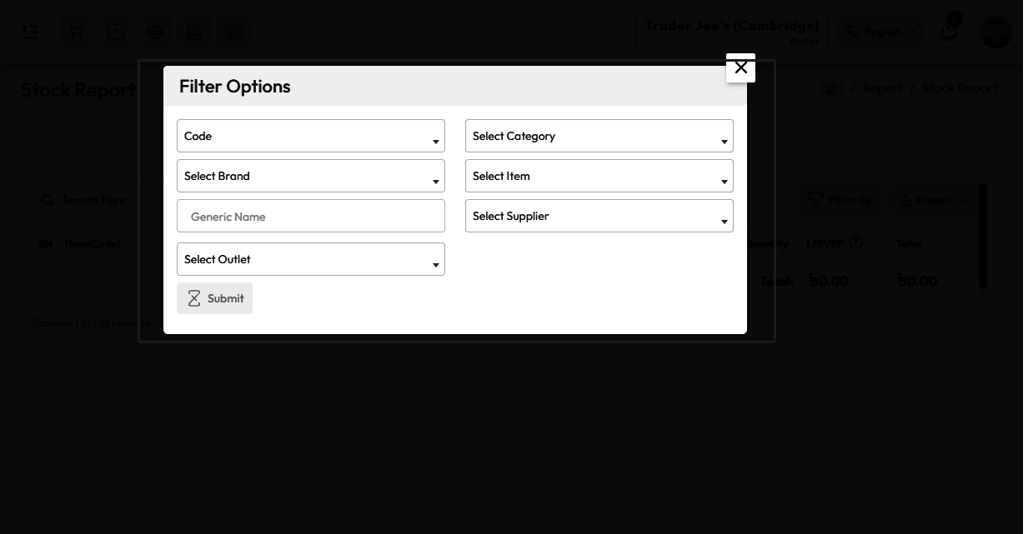
Task: Click the Filter Options title text
Action: [x=235, y=87]
